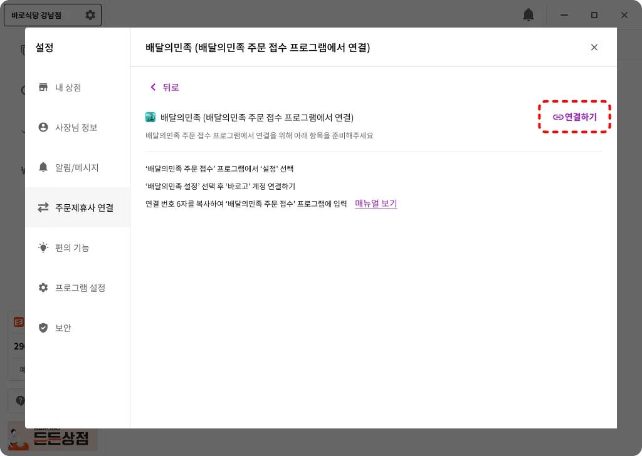Screen dimensions: 642x456
Task: Open the 보안 security settings menu
Action: coord(77,328)
